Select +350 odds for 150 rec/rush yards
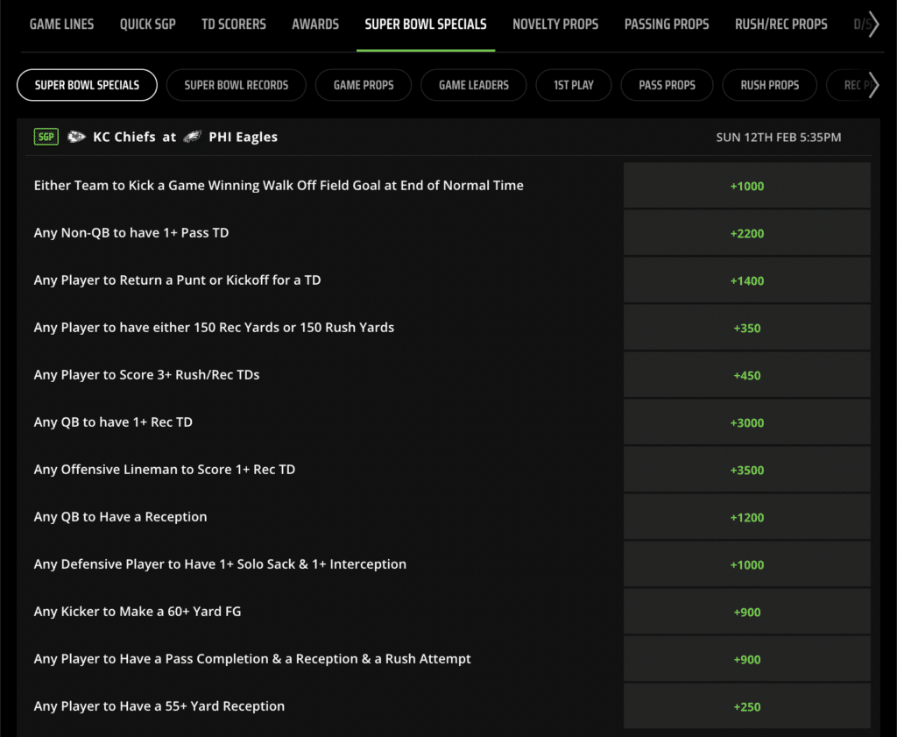This screenshot has width=897, height=737. pyautogui.click(x=747, y=328)
